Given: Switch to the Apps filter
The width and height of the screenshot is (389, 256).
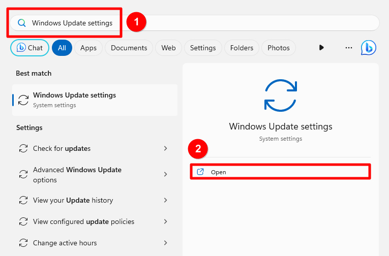Looking at the screenshot, I should click(x=88, y=48).
